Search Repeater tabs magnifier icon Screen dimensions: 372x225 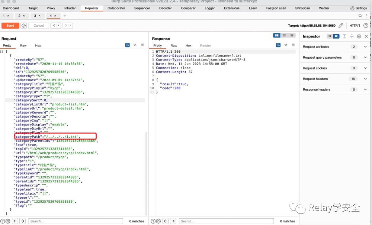pos(360,16)
